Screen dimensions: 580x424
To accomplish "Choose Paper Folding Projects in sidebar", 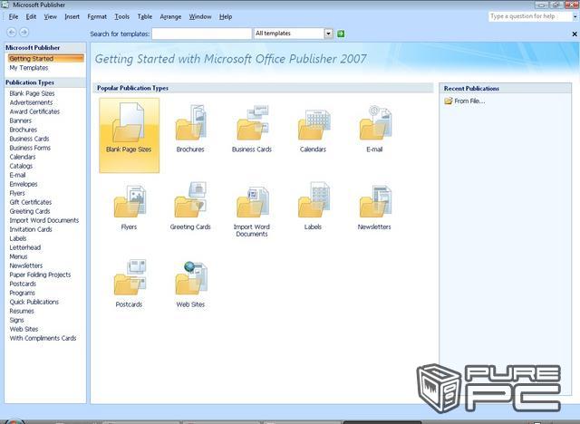I will [x=40, y=275].
